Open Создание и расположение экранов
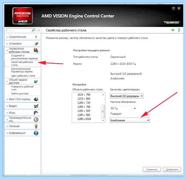The image size is (186, 179). [x=24, y=57]
